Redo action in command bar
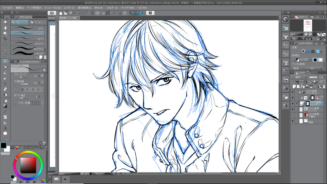This screenshot has height=184, width=327. [x=85, y=13]
